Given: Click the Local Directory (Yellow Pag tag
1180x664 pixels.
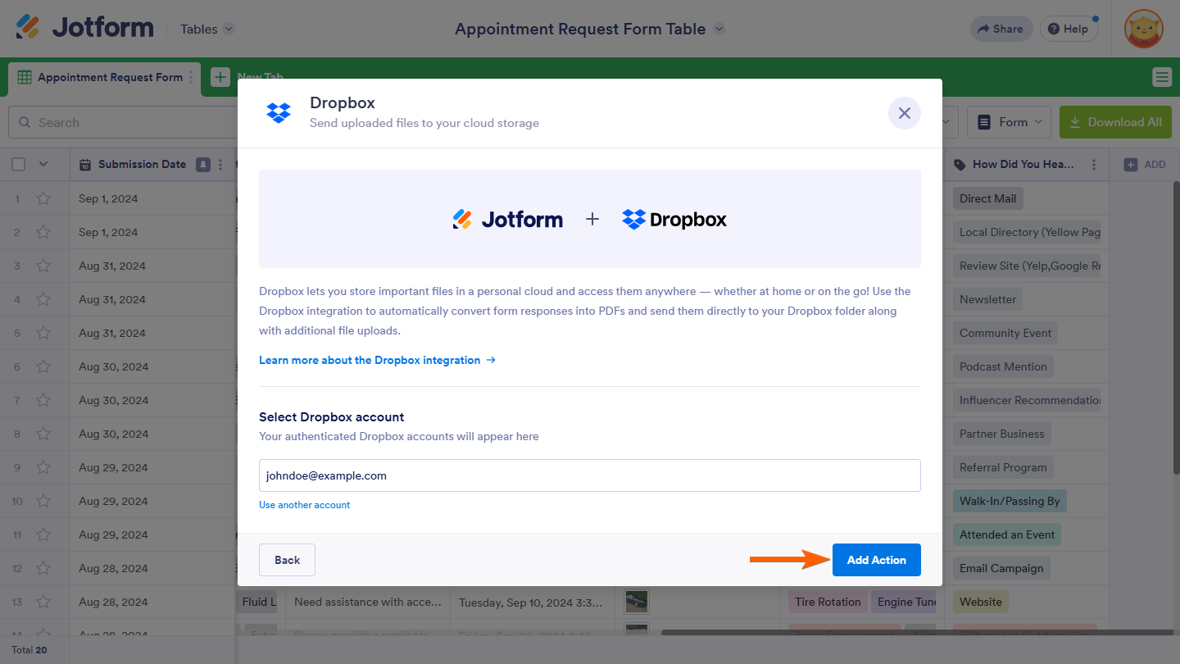Looking at the screenshot, I should [1028, 232].
